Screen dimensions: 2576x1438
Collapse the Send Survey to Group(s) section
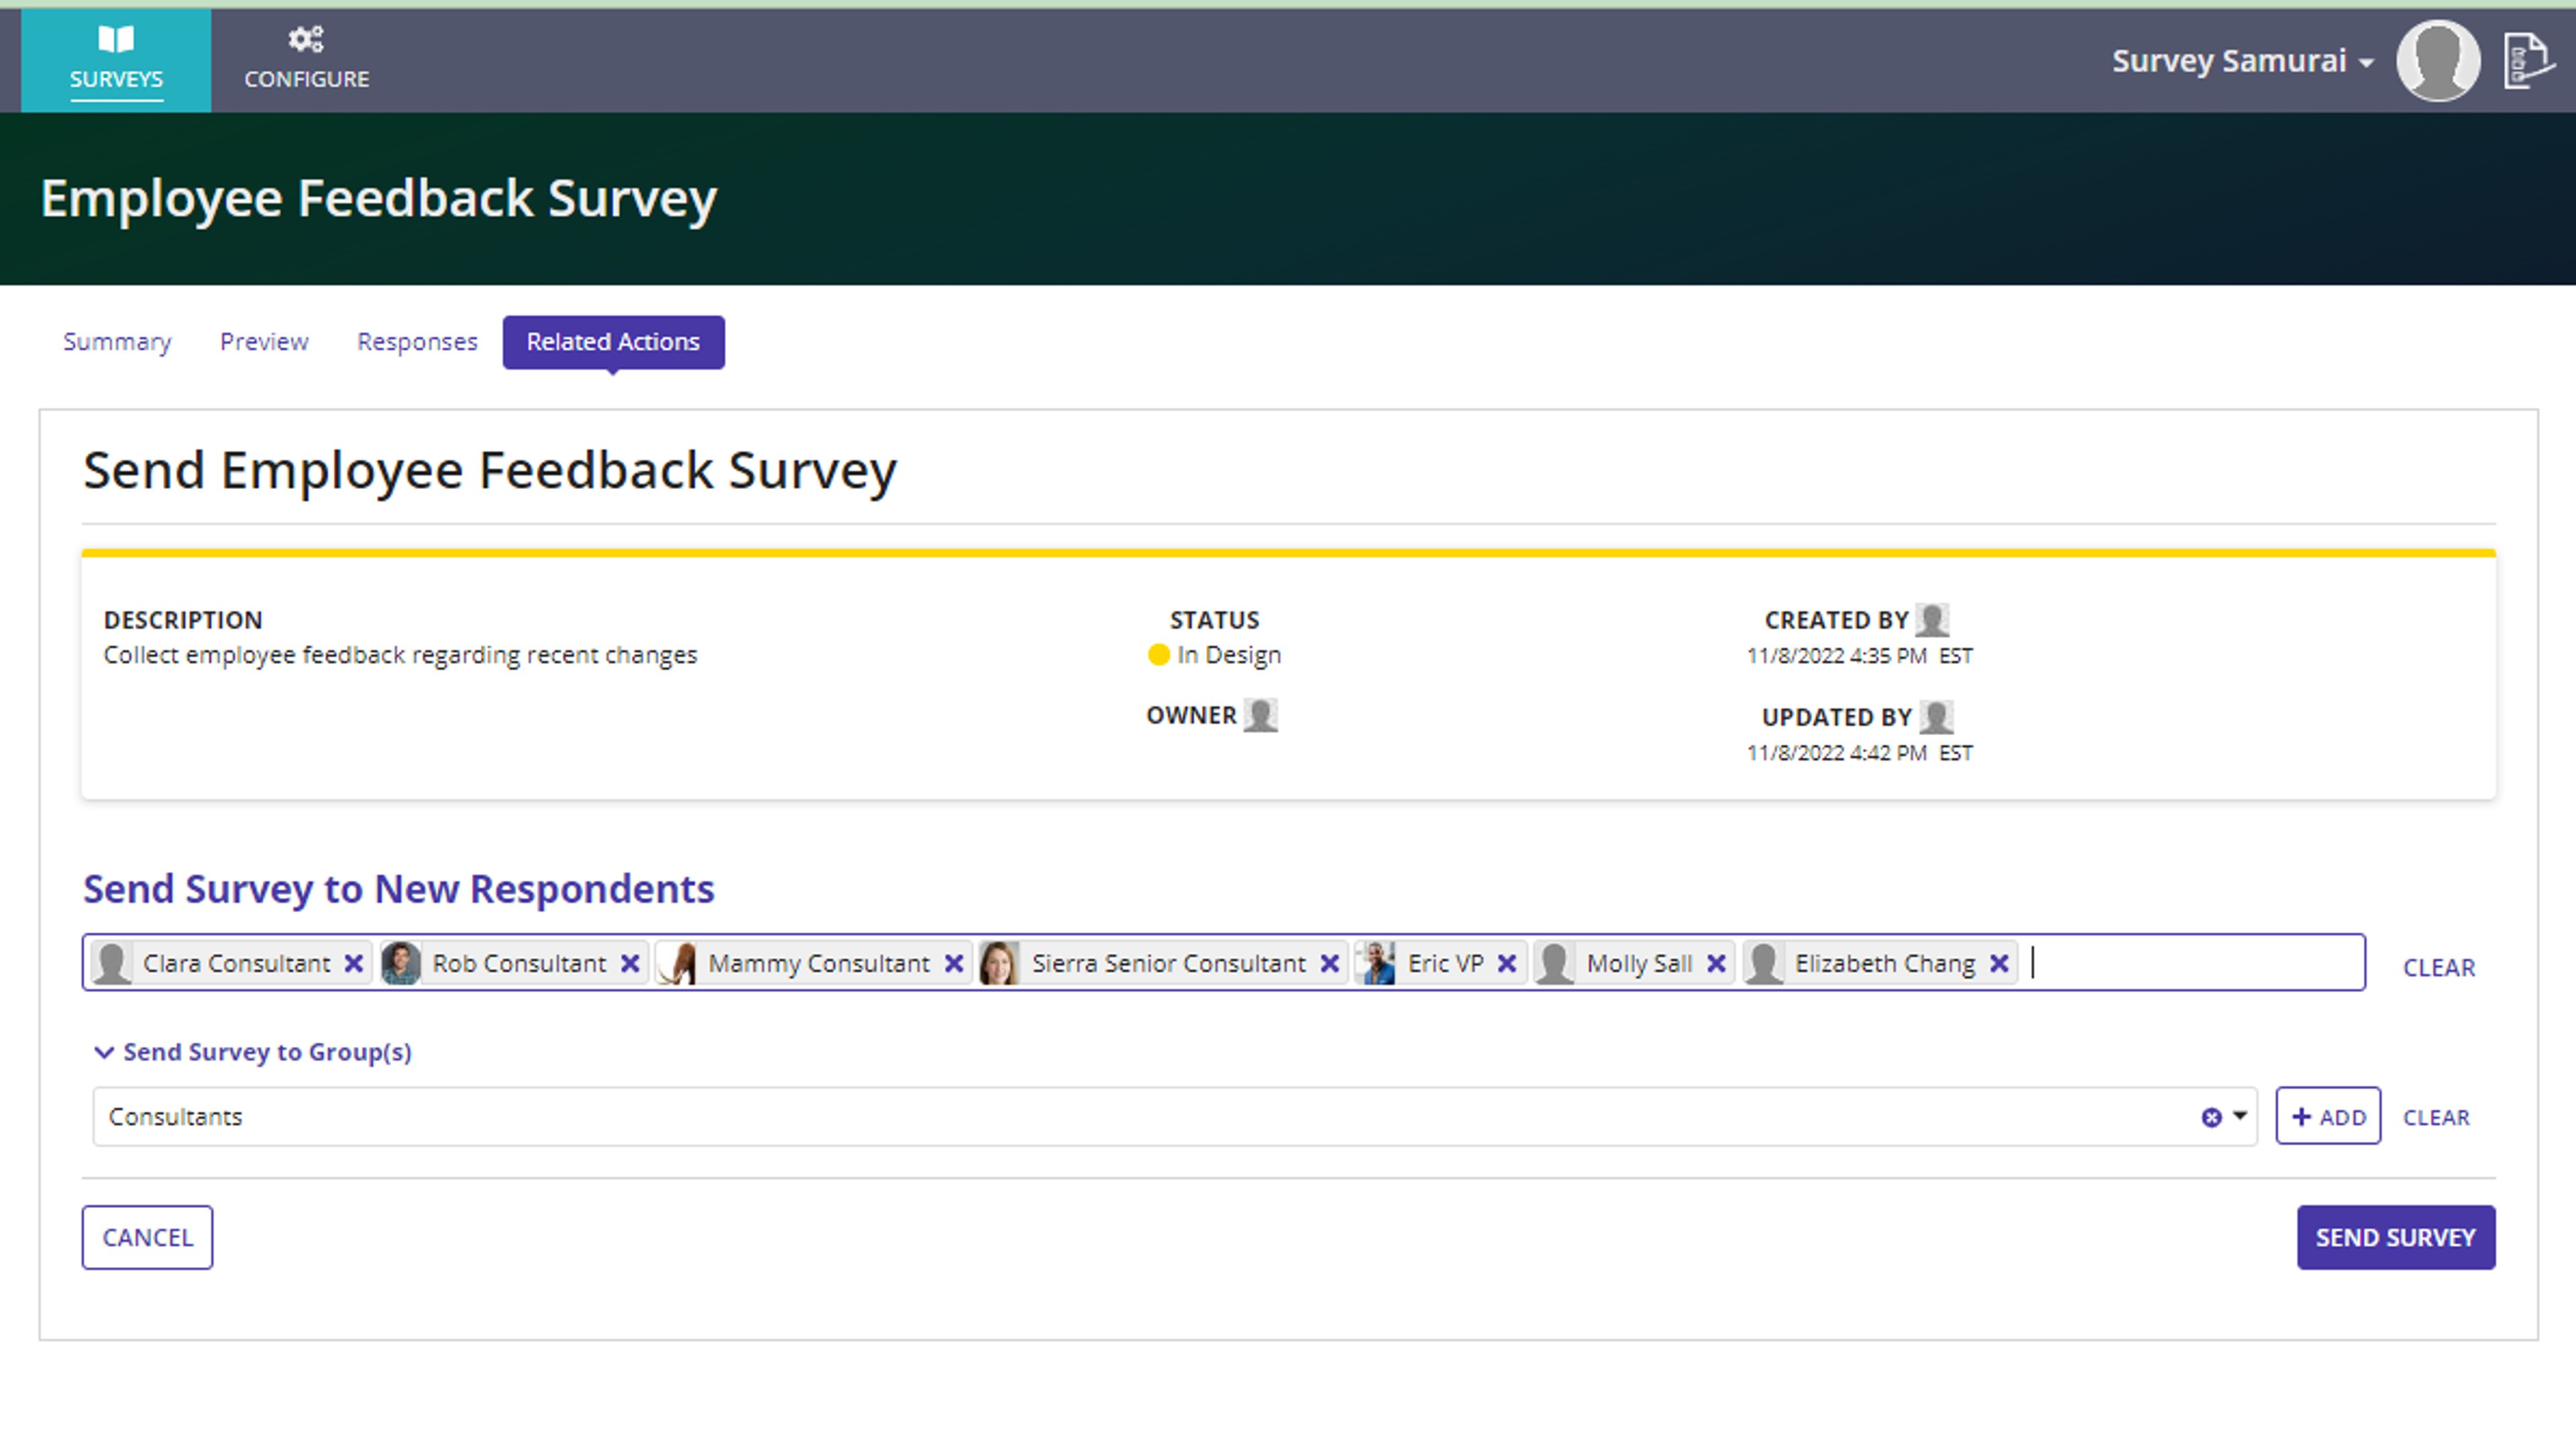click(x=252, y=1052)
